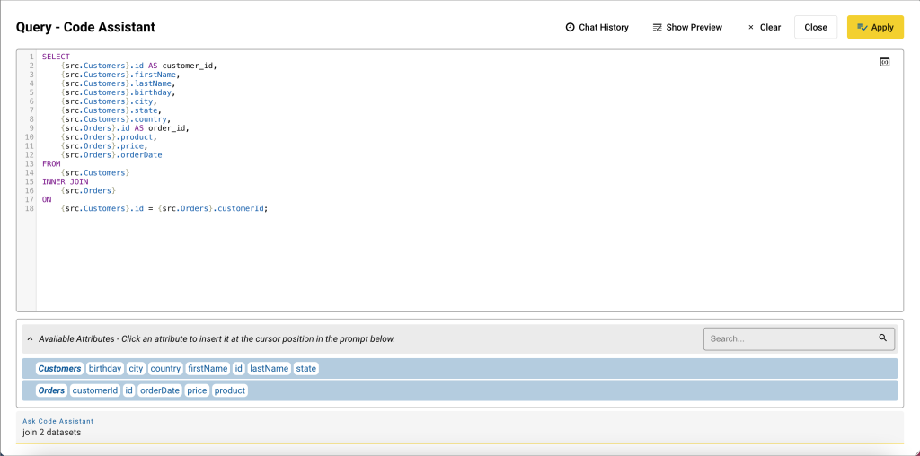
Task: Insert the product attribute
Action: pyautogui.click(x=230, y=390)
